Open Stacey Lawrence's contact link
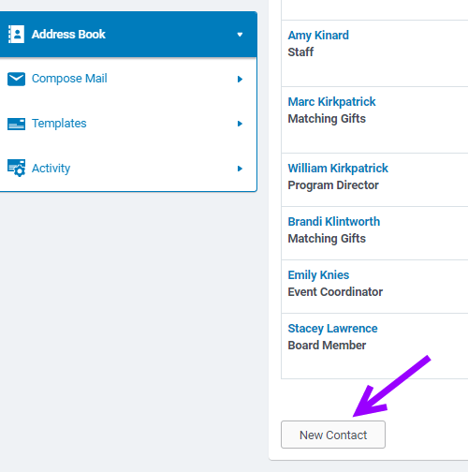The image size is (468, 472). click(332, 329)
